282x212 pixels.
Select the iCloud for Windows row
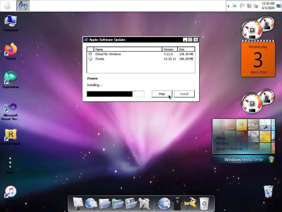click(x=141, y=54)
